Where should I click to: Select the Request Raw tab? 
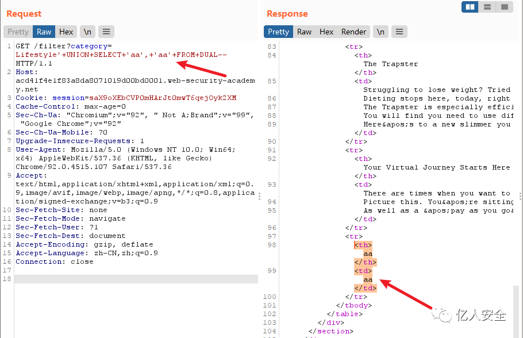click(44, 32)
